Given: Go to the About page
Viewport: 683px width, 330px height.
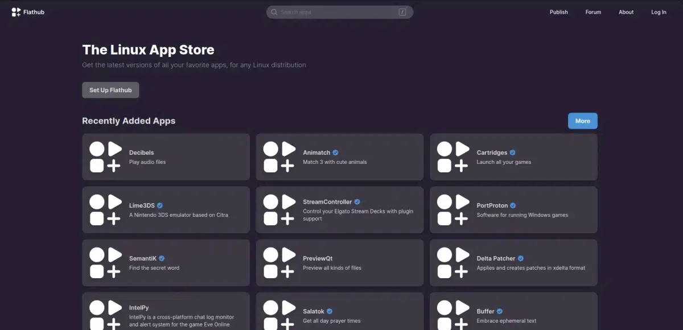Looking at the screenshot, I should pos(626,12).
